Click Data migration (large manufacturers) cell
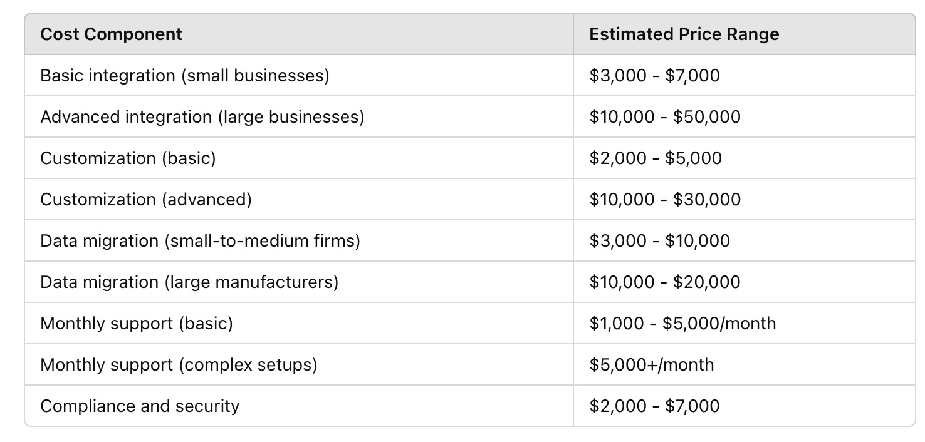This screenshot has height=442, width=925. [299, 282]
